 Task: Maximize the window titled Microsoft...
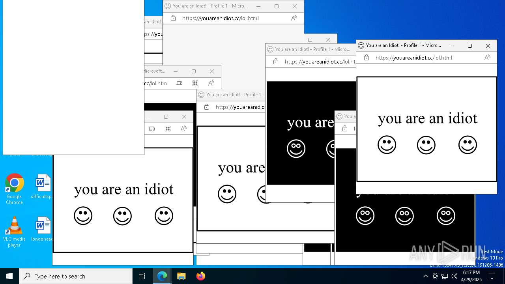(194, 71)
